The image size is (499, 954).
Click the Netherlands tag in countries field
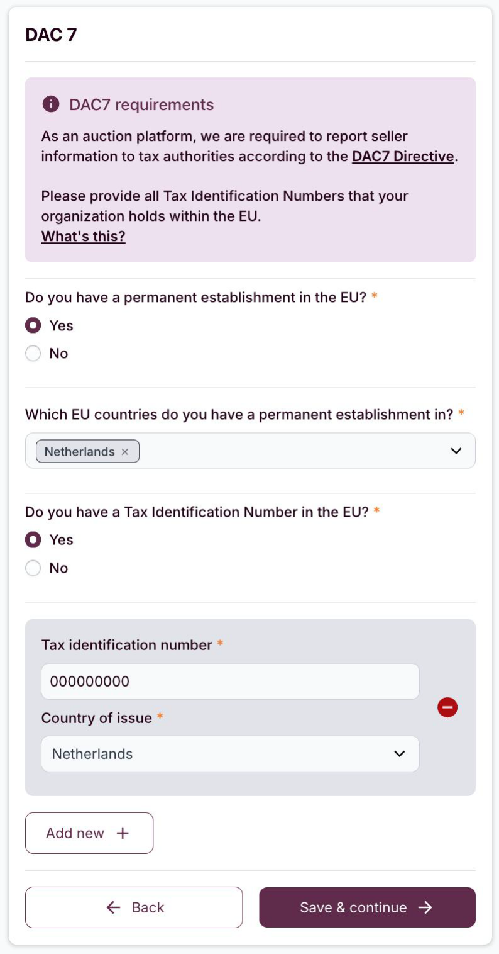[80, 452]
